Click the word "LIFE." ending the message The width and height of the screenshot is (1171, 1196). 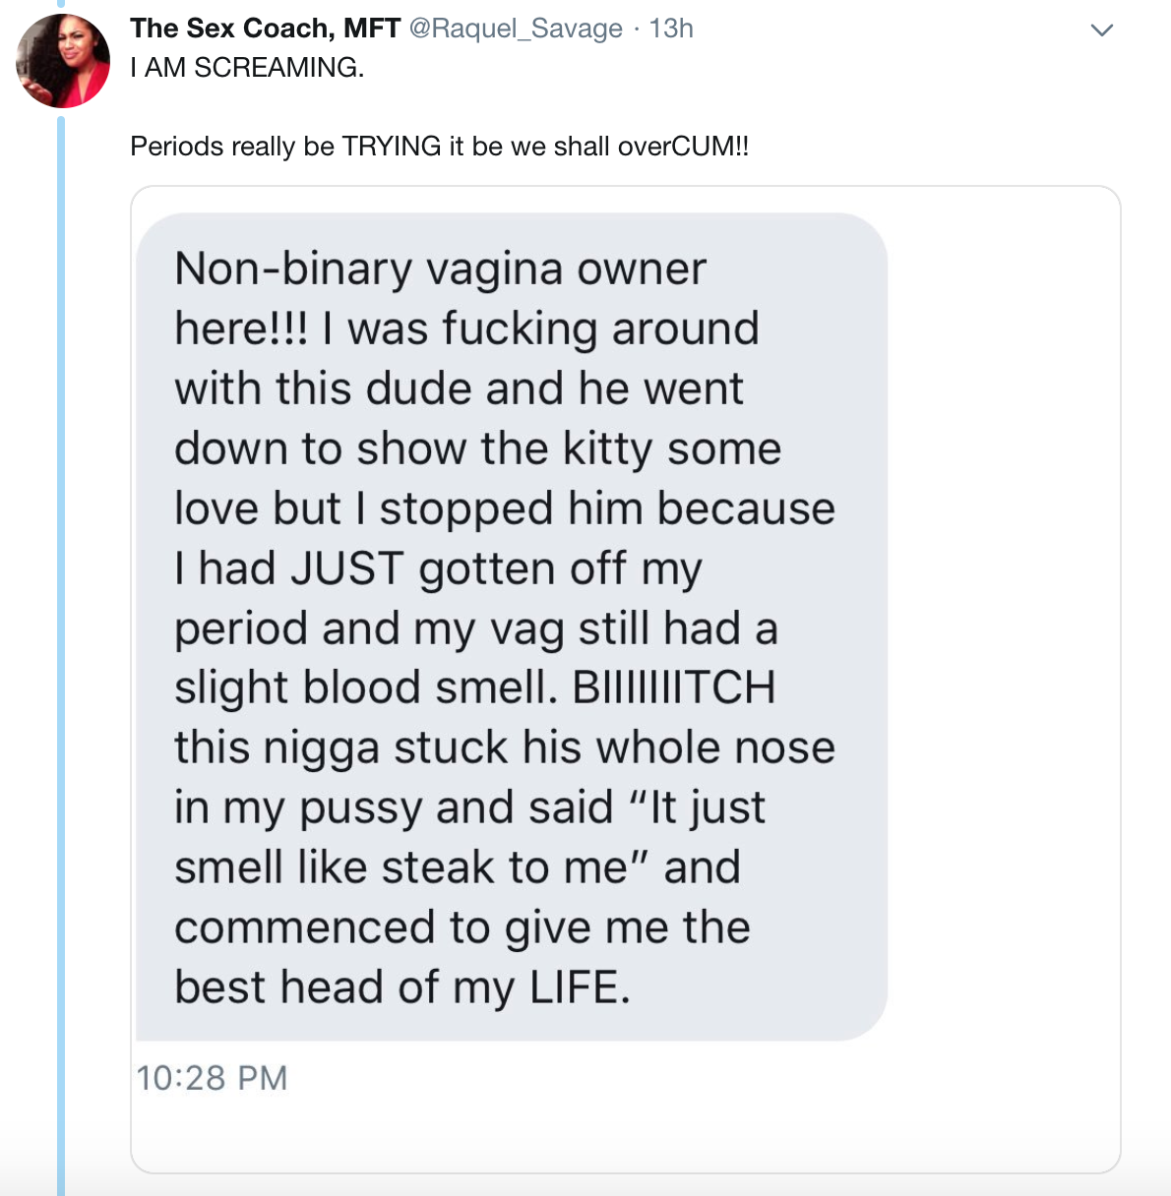click(580, 987)
